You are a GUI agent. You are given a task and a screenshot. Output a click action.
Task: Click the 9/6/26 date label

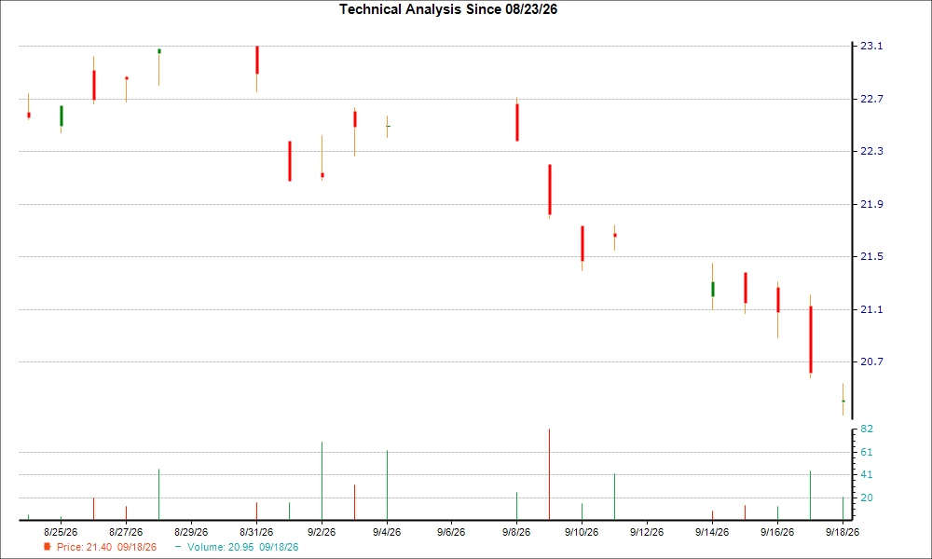click(x=451, y=532)
